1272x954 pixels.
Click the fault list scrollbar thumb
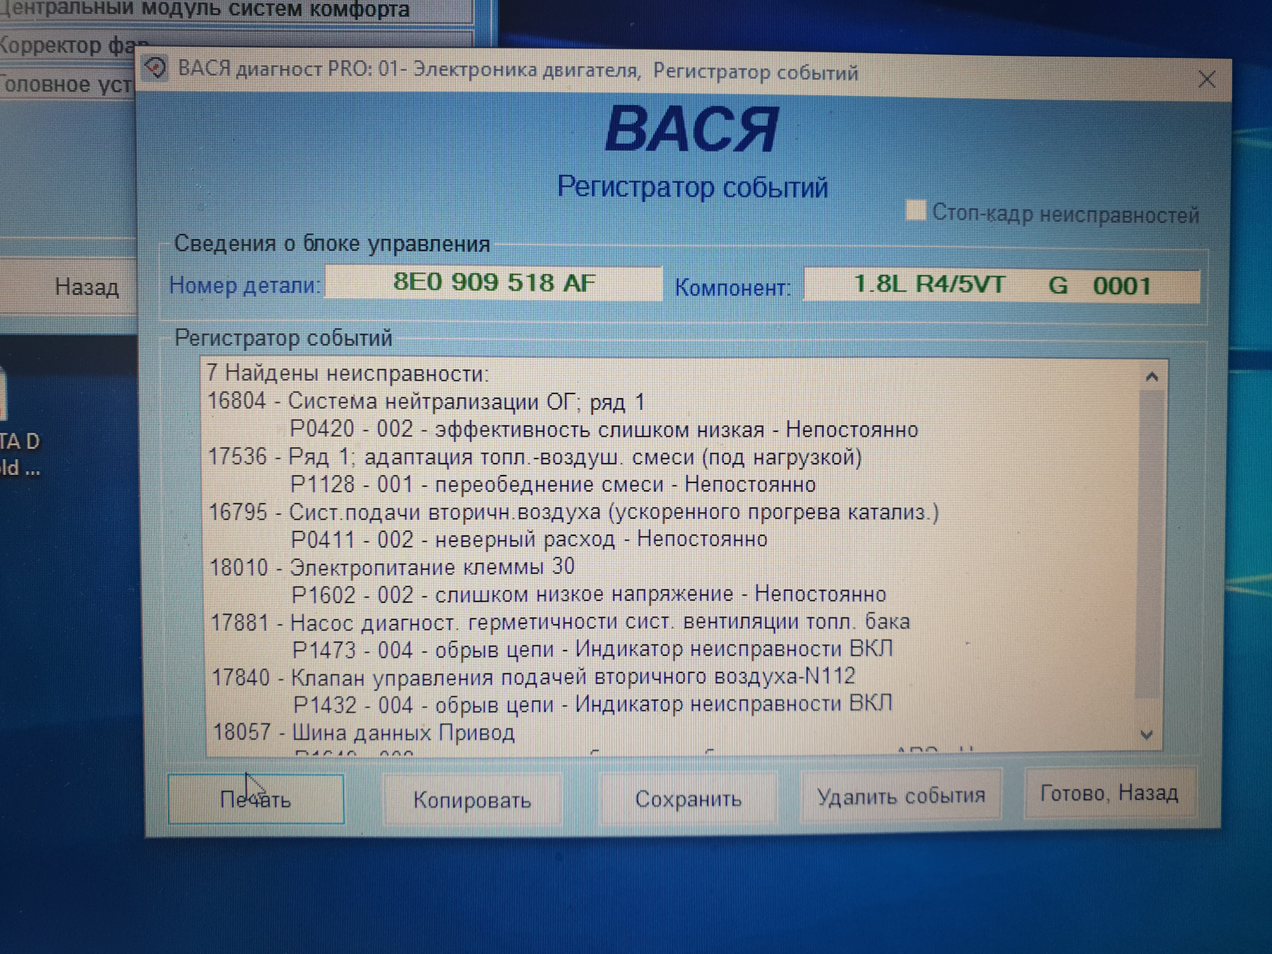click(1149, 543)
